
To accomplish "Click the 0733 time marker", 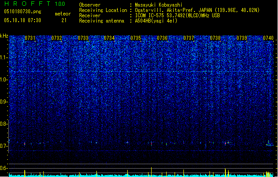I will (83, 38).
